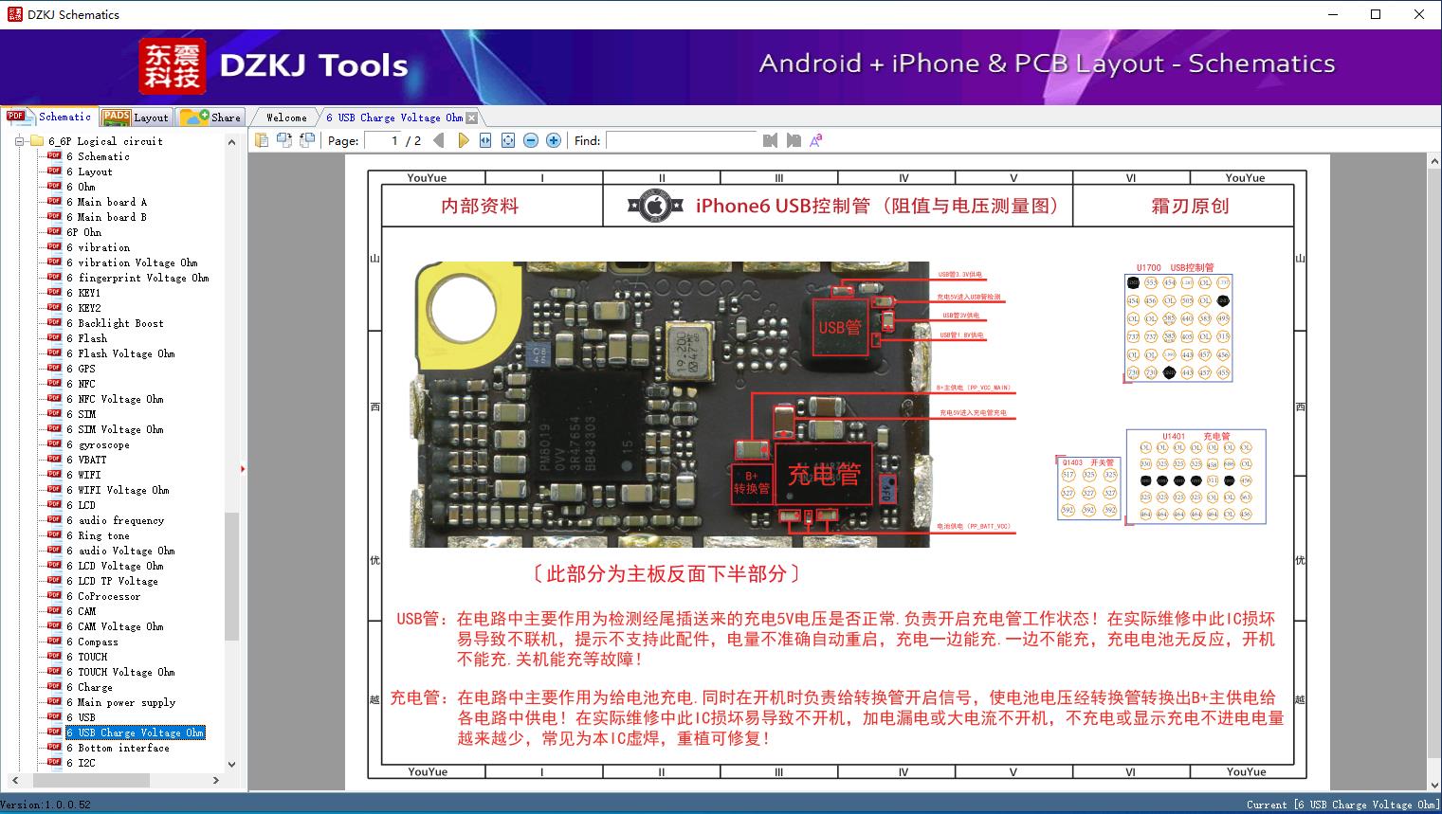The image size is (1442, 814).
Task: Open the 6 SIM document
Action: pyautogui.click(x=81, y=414)
